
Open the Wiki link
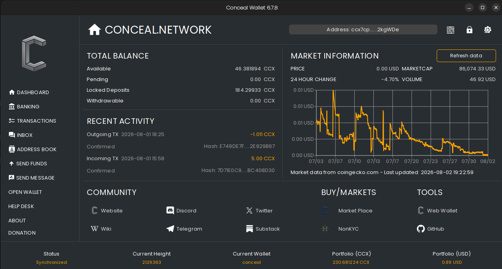click(x=106, y=229)
